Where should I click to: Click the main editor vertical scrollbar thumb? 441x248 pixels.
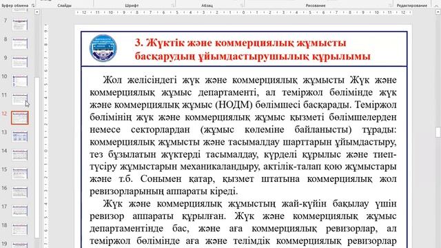pos(438,132)
